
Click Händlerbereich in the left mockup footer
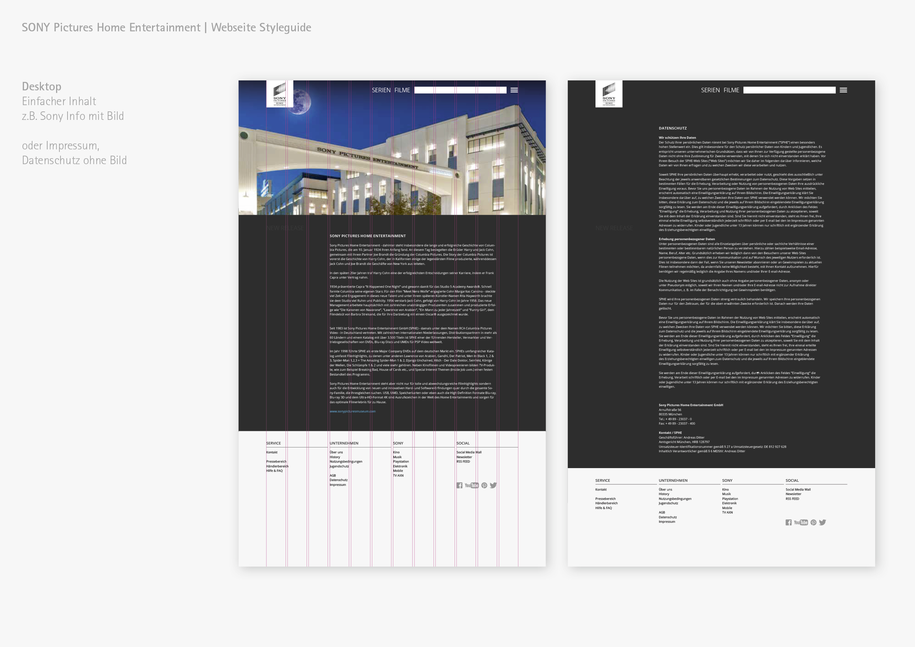click(277, 466)
